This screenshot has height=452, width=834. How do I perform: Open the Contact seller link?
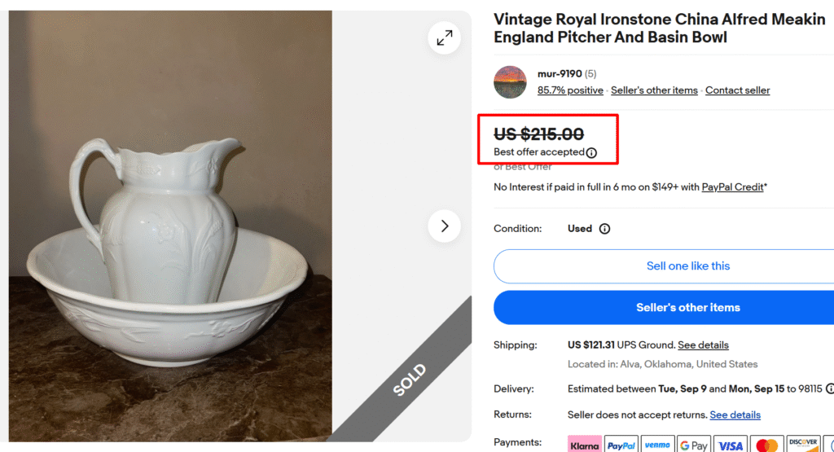[x=737, y=90]
